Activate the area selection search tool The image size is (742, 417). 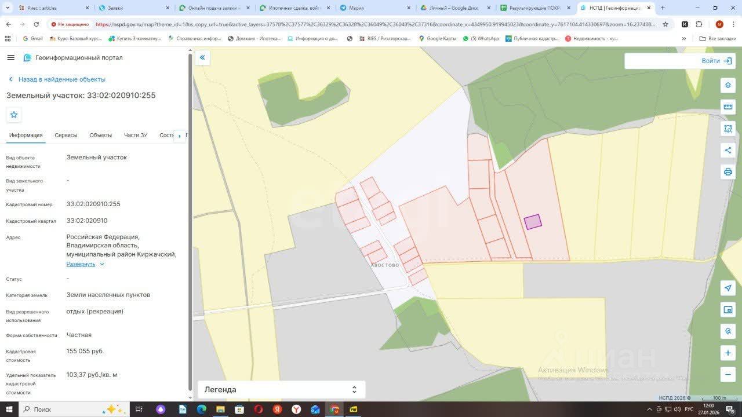point(728,129)
